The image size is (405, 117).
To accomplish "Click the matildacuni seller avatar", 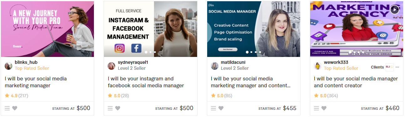I will pyautogui.click(x=215, y=66).
